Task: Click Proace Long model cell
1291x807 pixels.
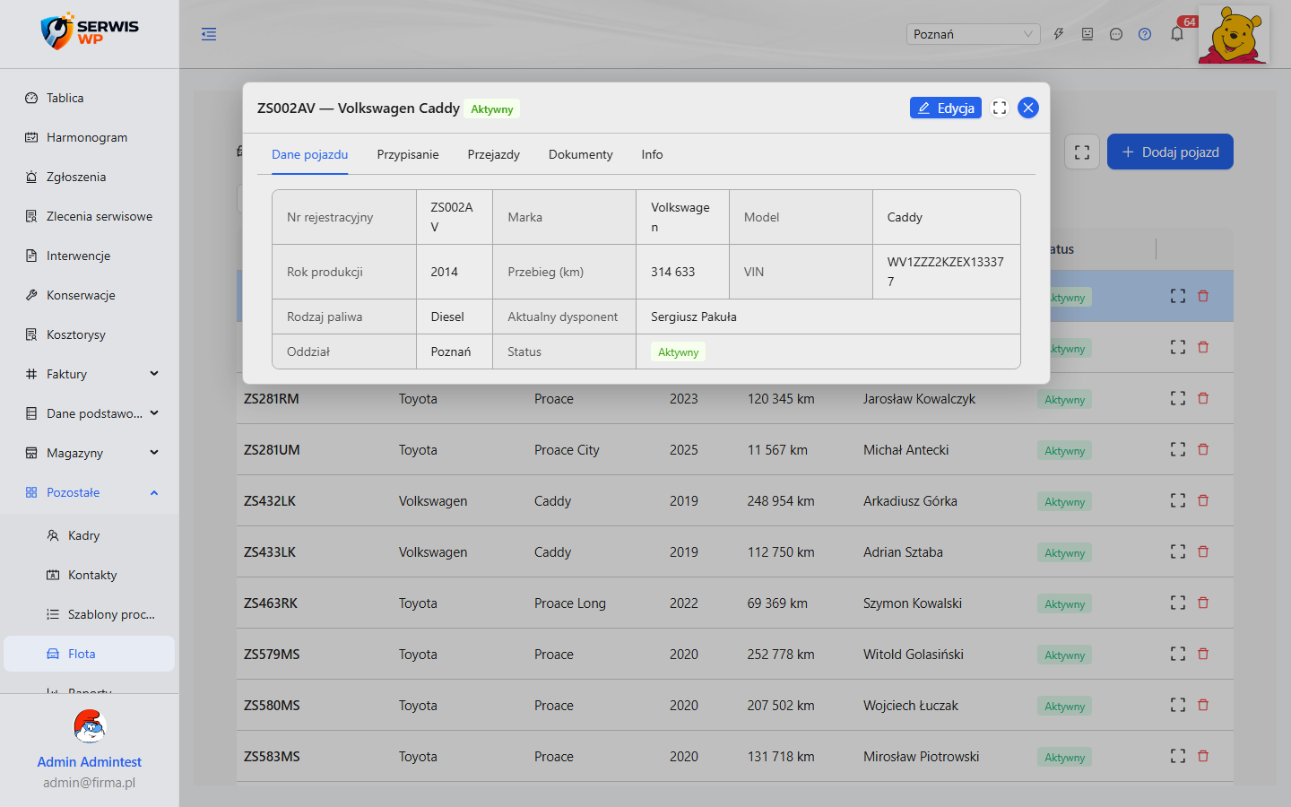Action: pos(570,603)
